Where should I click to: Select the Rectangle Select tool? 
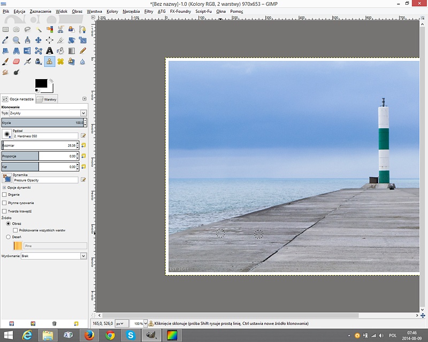[5, 29]
